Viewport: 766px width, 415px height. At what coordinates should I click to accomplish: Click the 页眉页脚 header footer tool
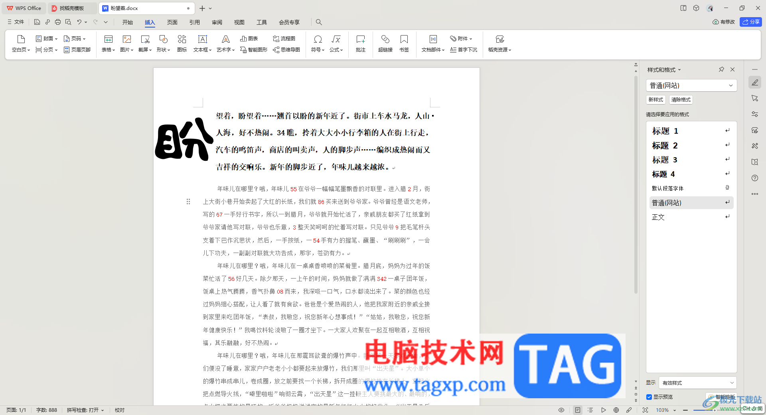tap(77, 50)
